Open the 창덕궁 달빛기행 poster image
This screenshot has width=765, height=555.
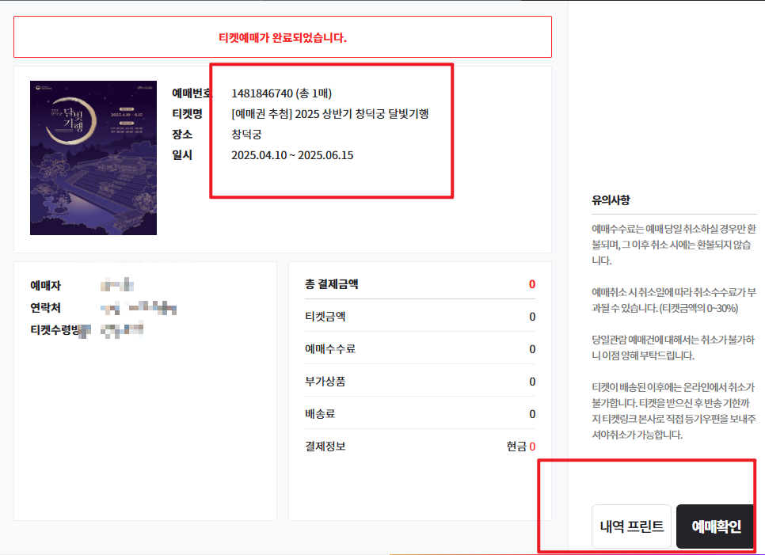[x=93, y=157]
